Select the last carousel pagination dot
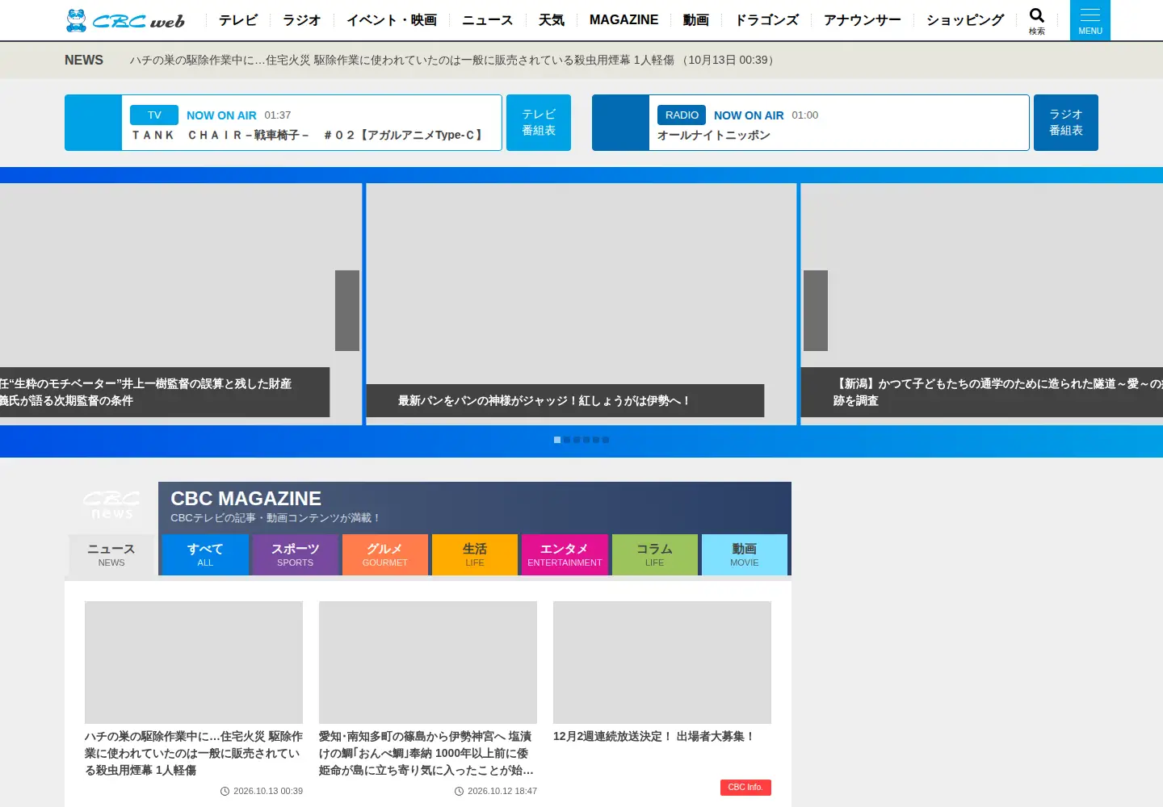Viewport: 1163px width, 807px height. [606, 440]
